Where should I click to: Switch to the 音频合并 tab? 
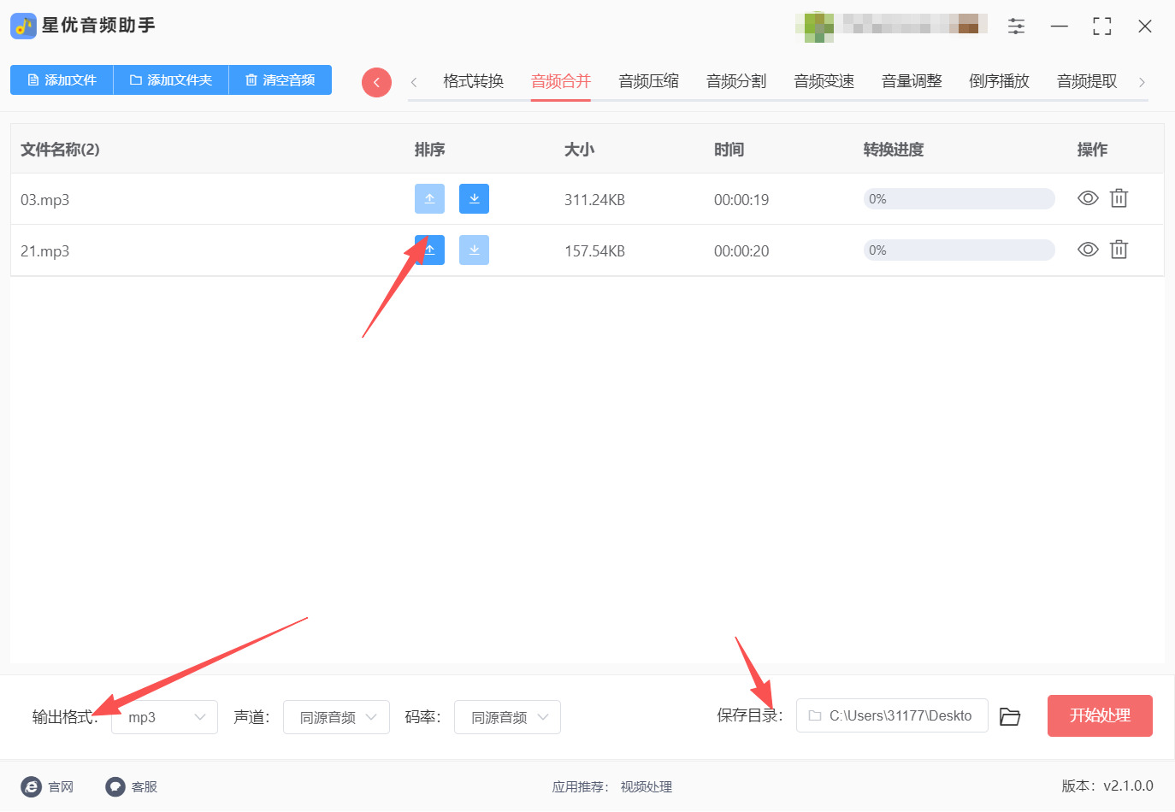point(561,81)
